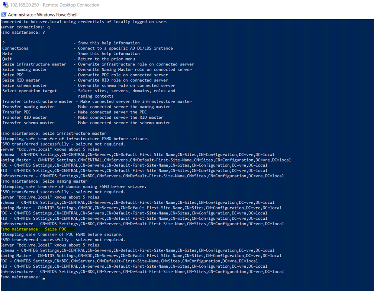Image resolution: width=374 pixels, height=291 pixels.
Task: Click the 'server connections: q' line
Action: pos(25,27)
